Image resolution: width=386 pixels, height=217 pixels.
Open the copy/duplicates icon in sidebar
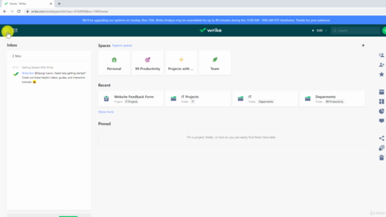381,148
